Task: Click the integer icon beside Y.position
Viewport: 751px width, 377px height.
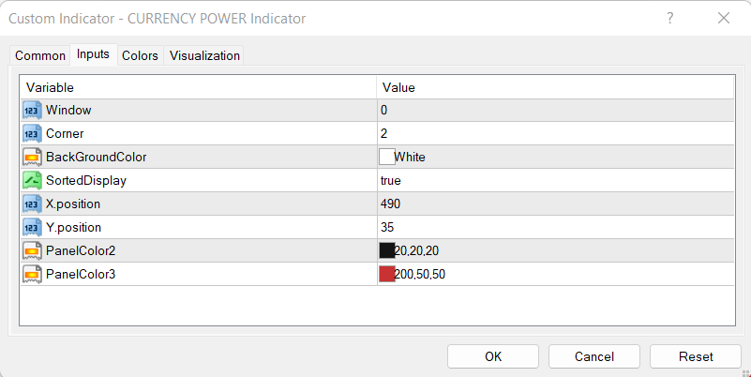Action: [x=32, y=227]
